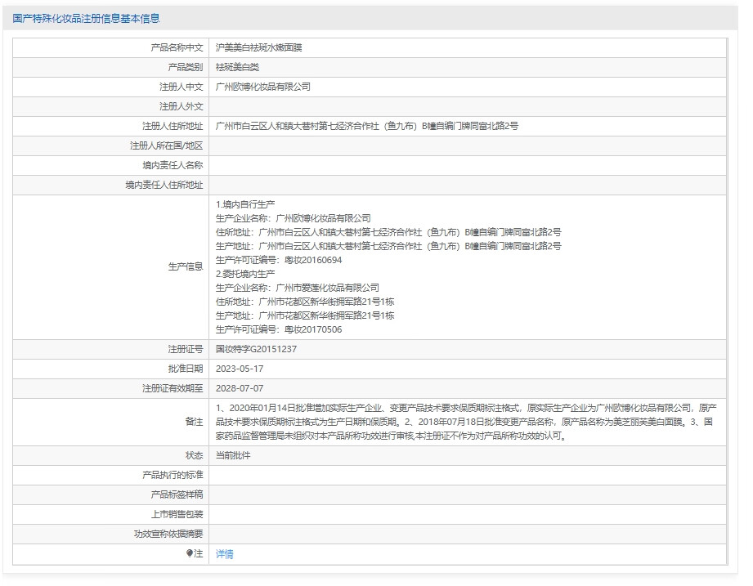Click the registration number 国妆特字G20151237
Screen dimensions: 753x586
(x=256, y=349)
